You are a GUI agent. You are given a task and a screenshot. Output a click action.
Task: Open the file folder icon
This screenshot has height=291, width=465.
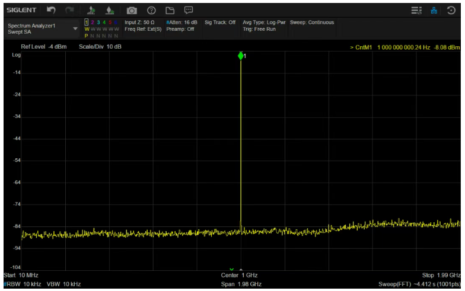pos(170,11)
